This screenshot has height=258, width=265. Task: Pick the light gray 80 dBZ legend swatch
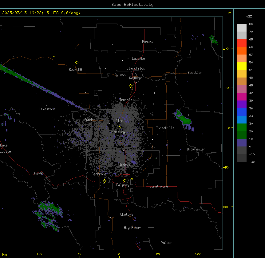pos(242,28)
